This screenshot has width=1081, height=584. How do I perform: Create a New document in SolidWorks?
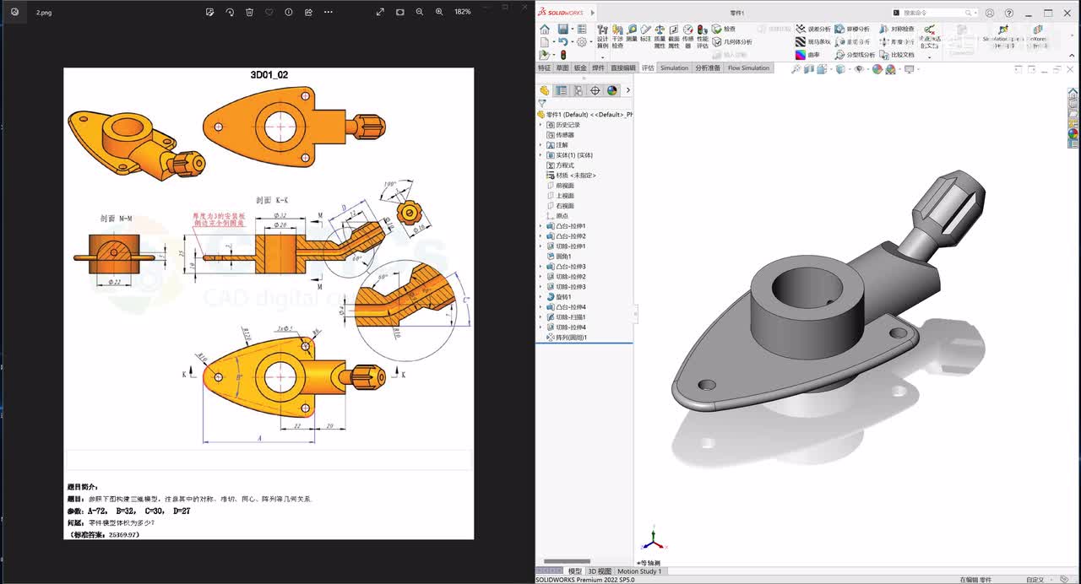pos(545,42)
